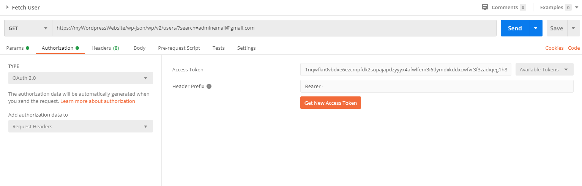Open the Save options arrow

tap(573, 28)
